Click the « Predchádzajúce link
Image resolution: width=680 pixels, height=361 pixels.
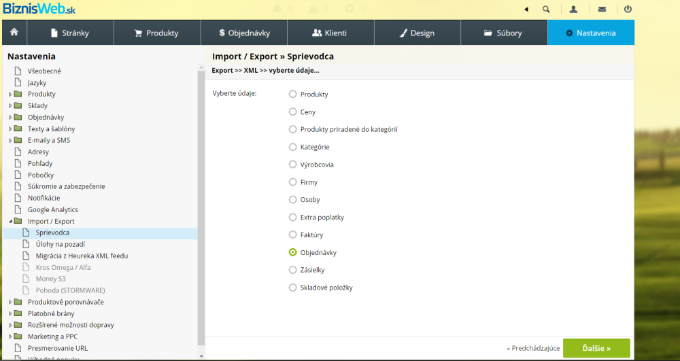[x=533, y=348]
